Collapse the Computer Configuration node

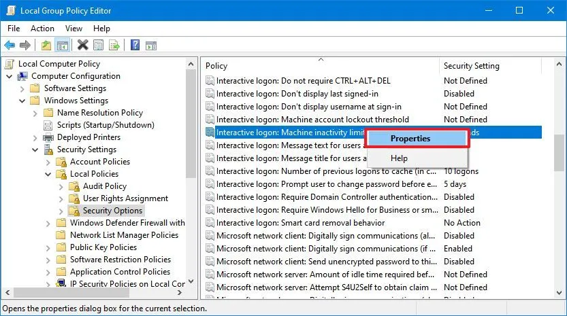click(10, 77)
